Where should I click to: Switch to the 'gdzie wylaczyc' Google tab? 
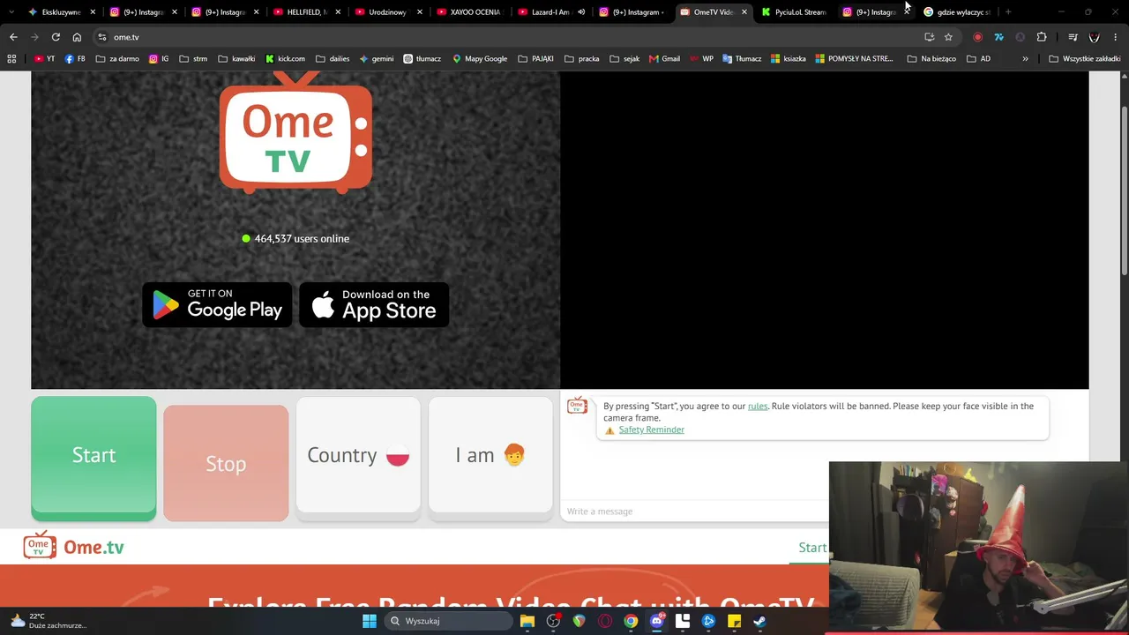[x=956, y=12]
